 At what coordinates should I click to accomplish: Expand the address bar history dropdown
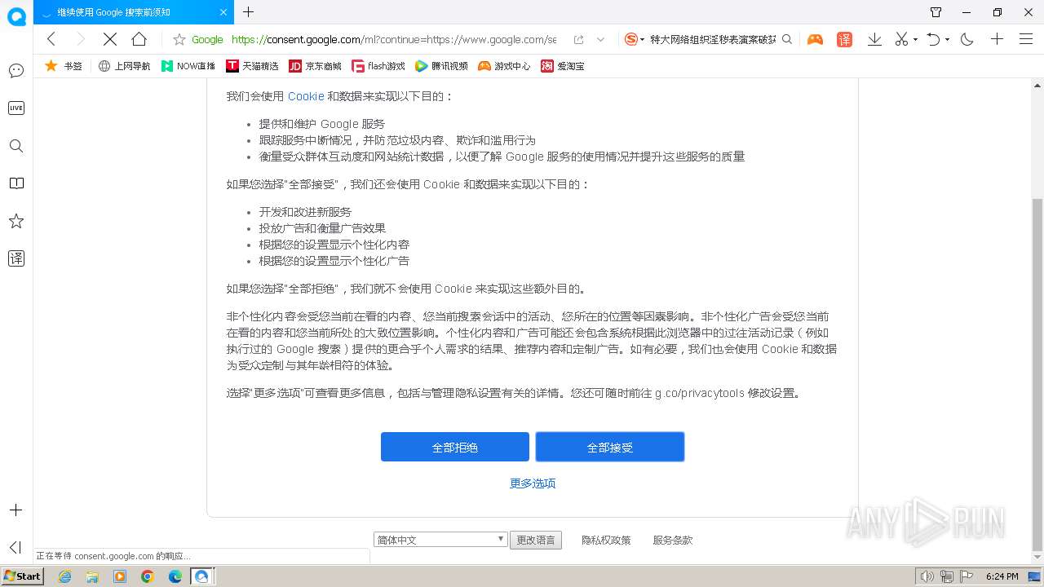pyautogui.click(x=601, y=39)
